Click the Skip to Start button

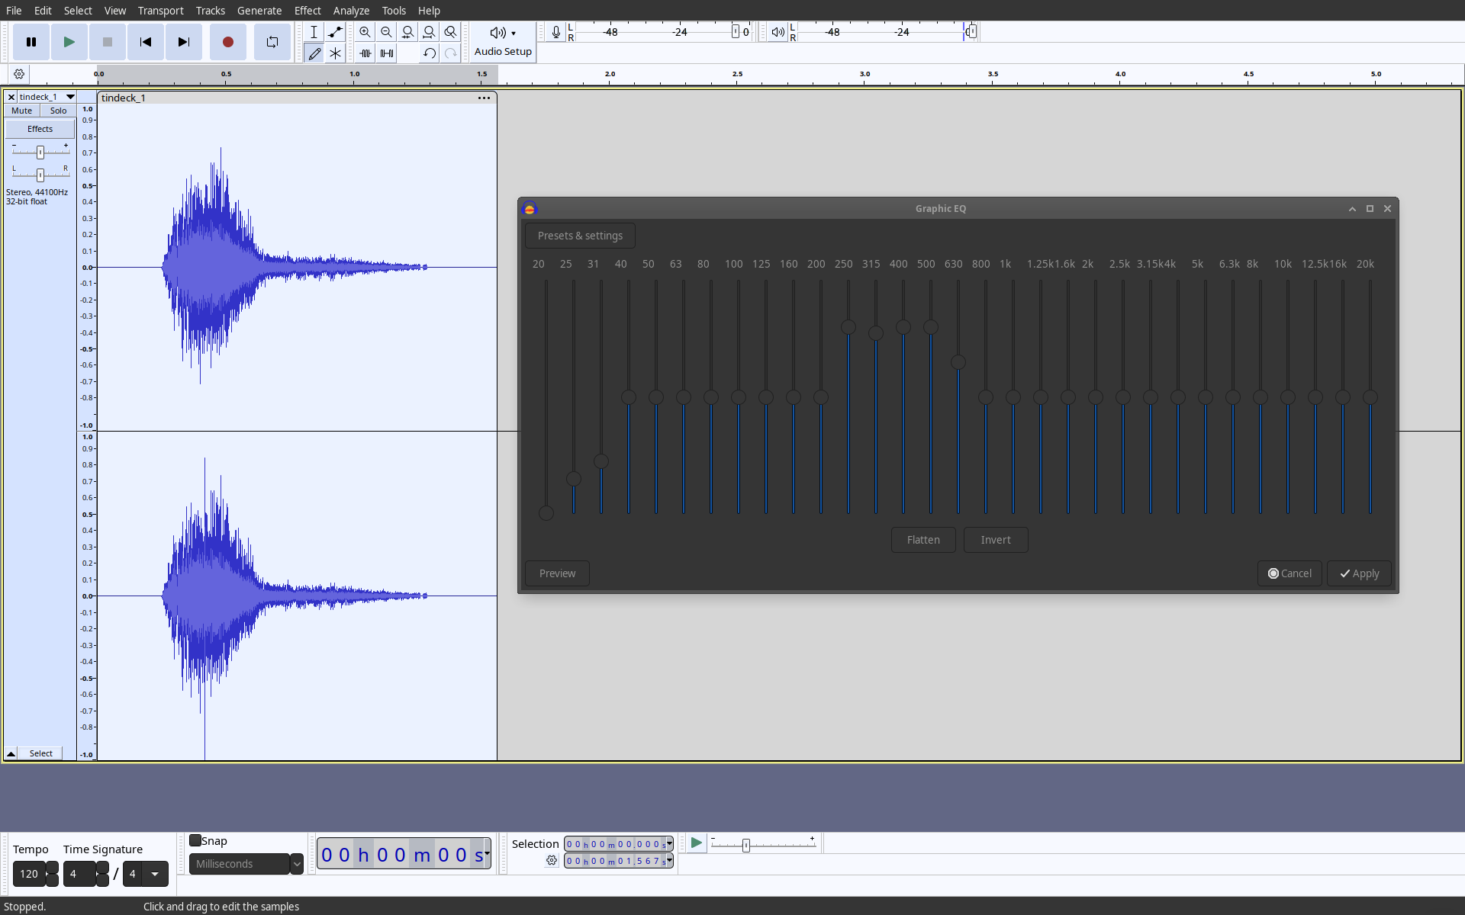click(145, 42)
